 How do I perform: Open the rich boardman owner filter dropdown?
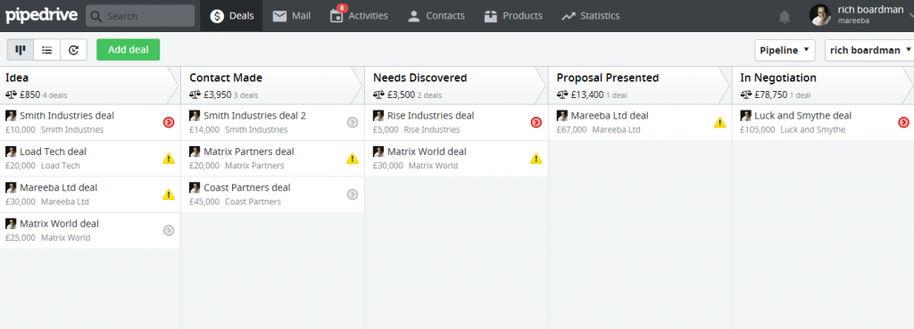[869, 50]
